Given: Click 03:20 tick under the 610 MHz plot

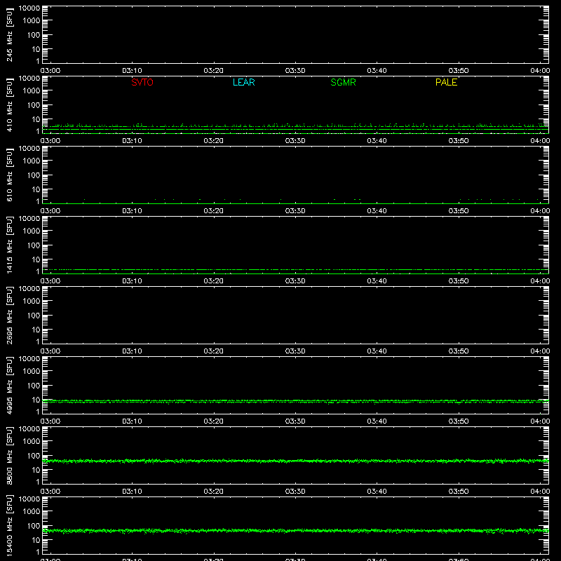Looking at the screenshot, I should coord(214,211).
